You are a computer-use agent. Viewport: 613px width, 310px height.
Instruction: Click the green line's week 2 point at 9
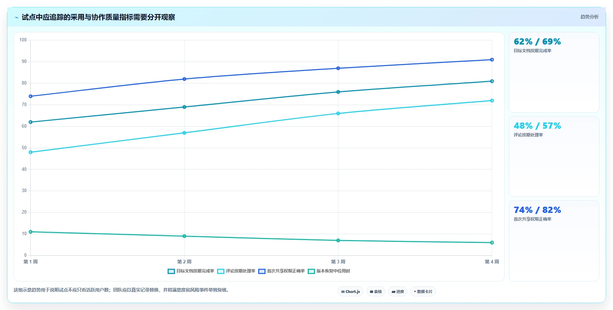[x=184, y=236]
